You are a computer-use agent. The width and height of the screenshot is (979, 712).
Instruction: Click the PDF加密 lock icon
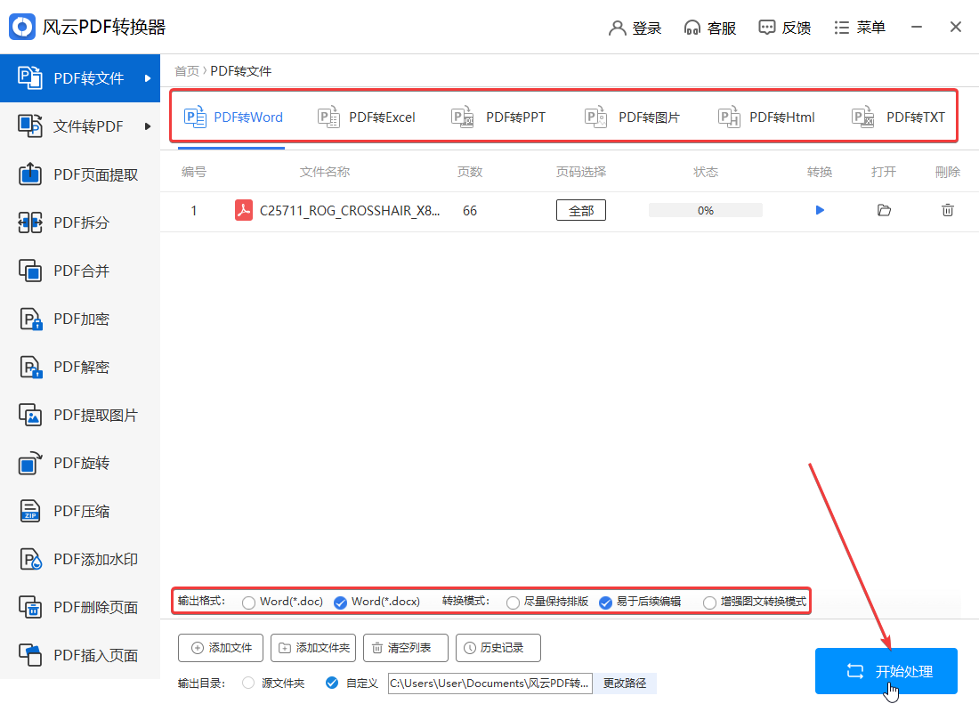point(30,319)
